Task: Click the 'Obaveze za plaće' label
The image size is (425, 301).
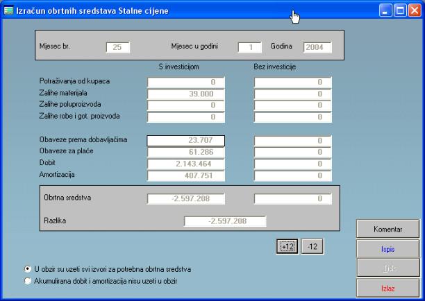Action: pos(67,150)
